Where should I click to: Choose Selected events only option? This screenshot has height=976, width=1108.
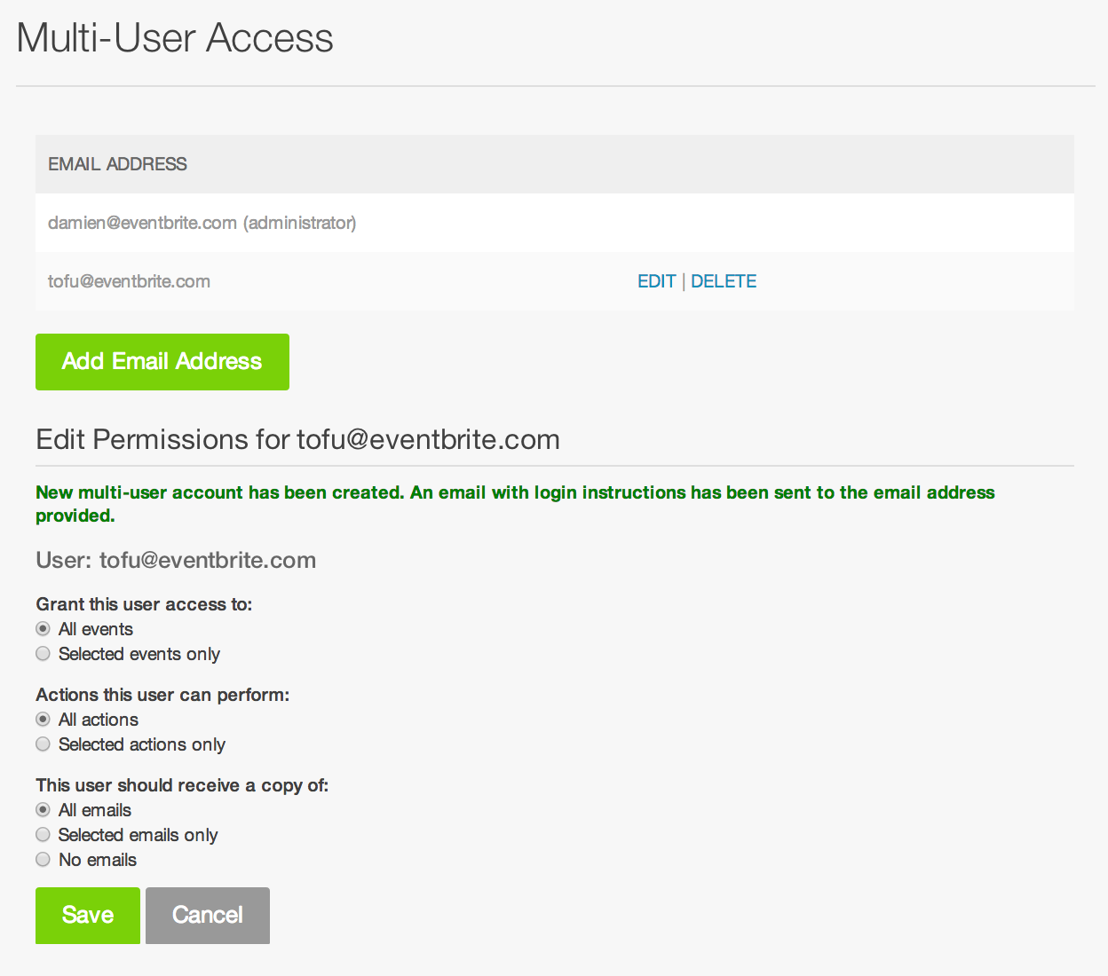tap(43, 654)
